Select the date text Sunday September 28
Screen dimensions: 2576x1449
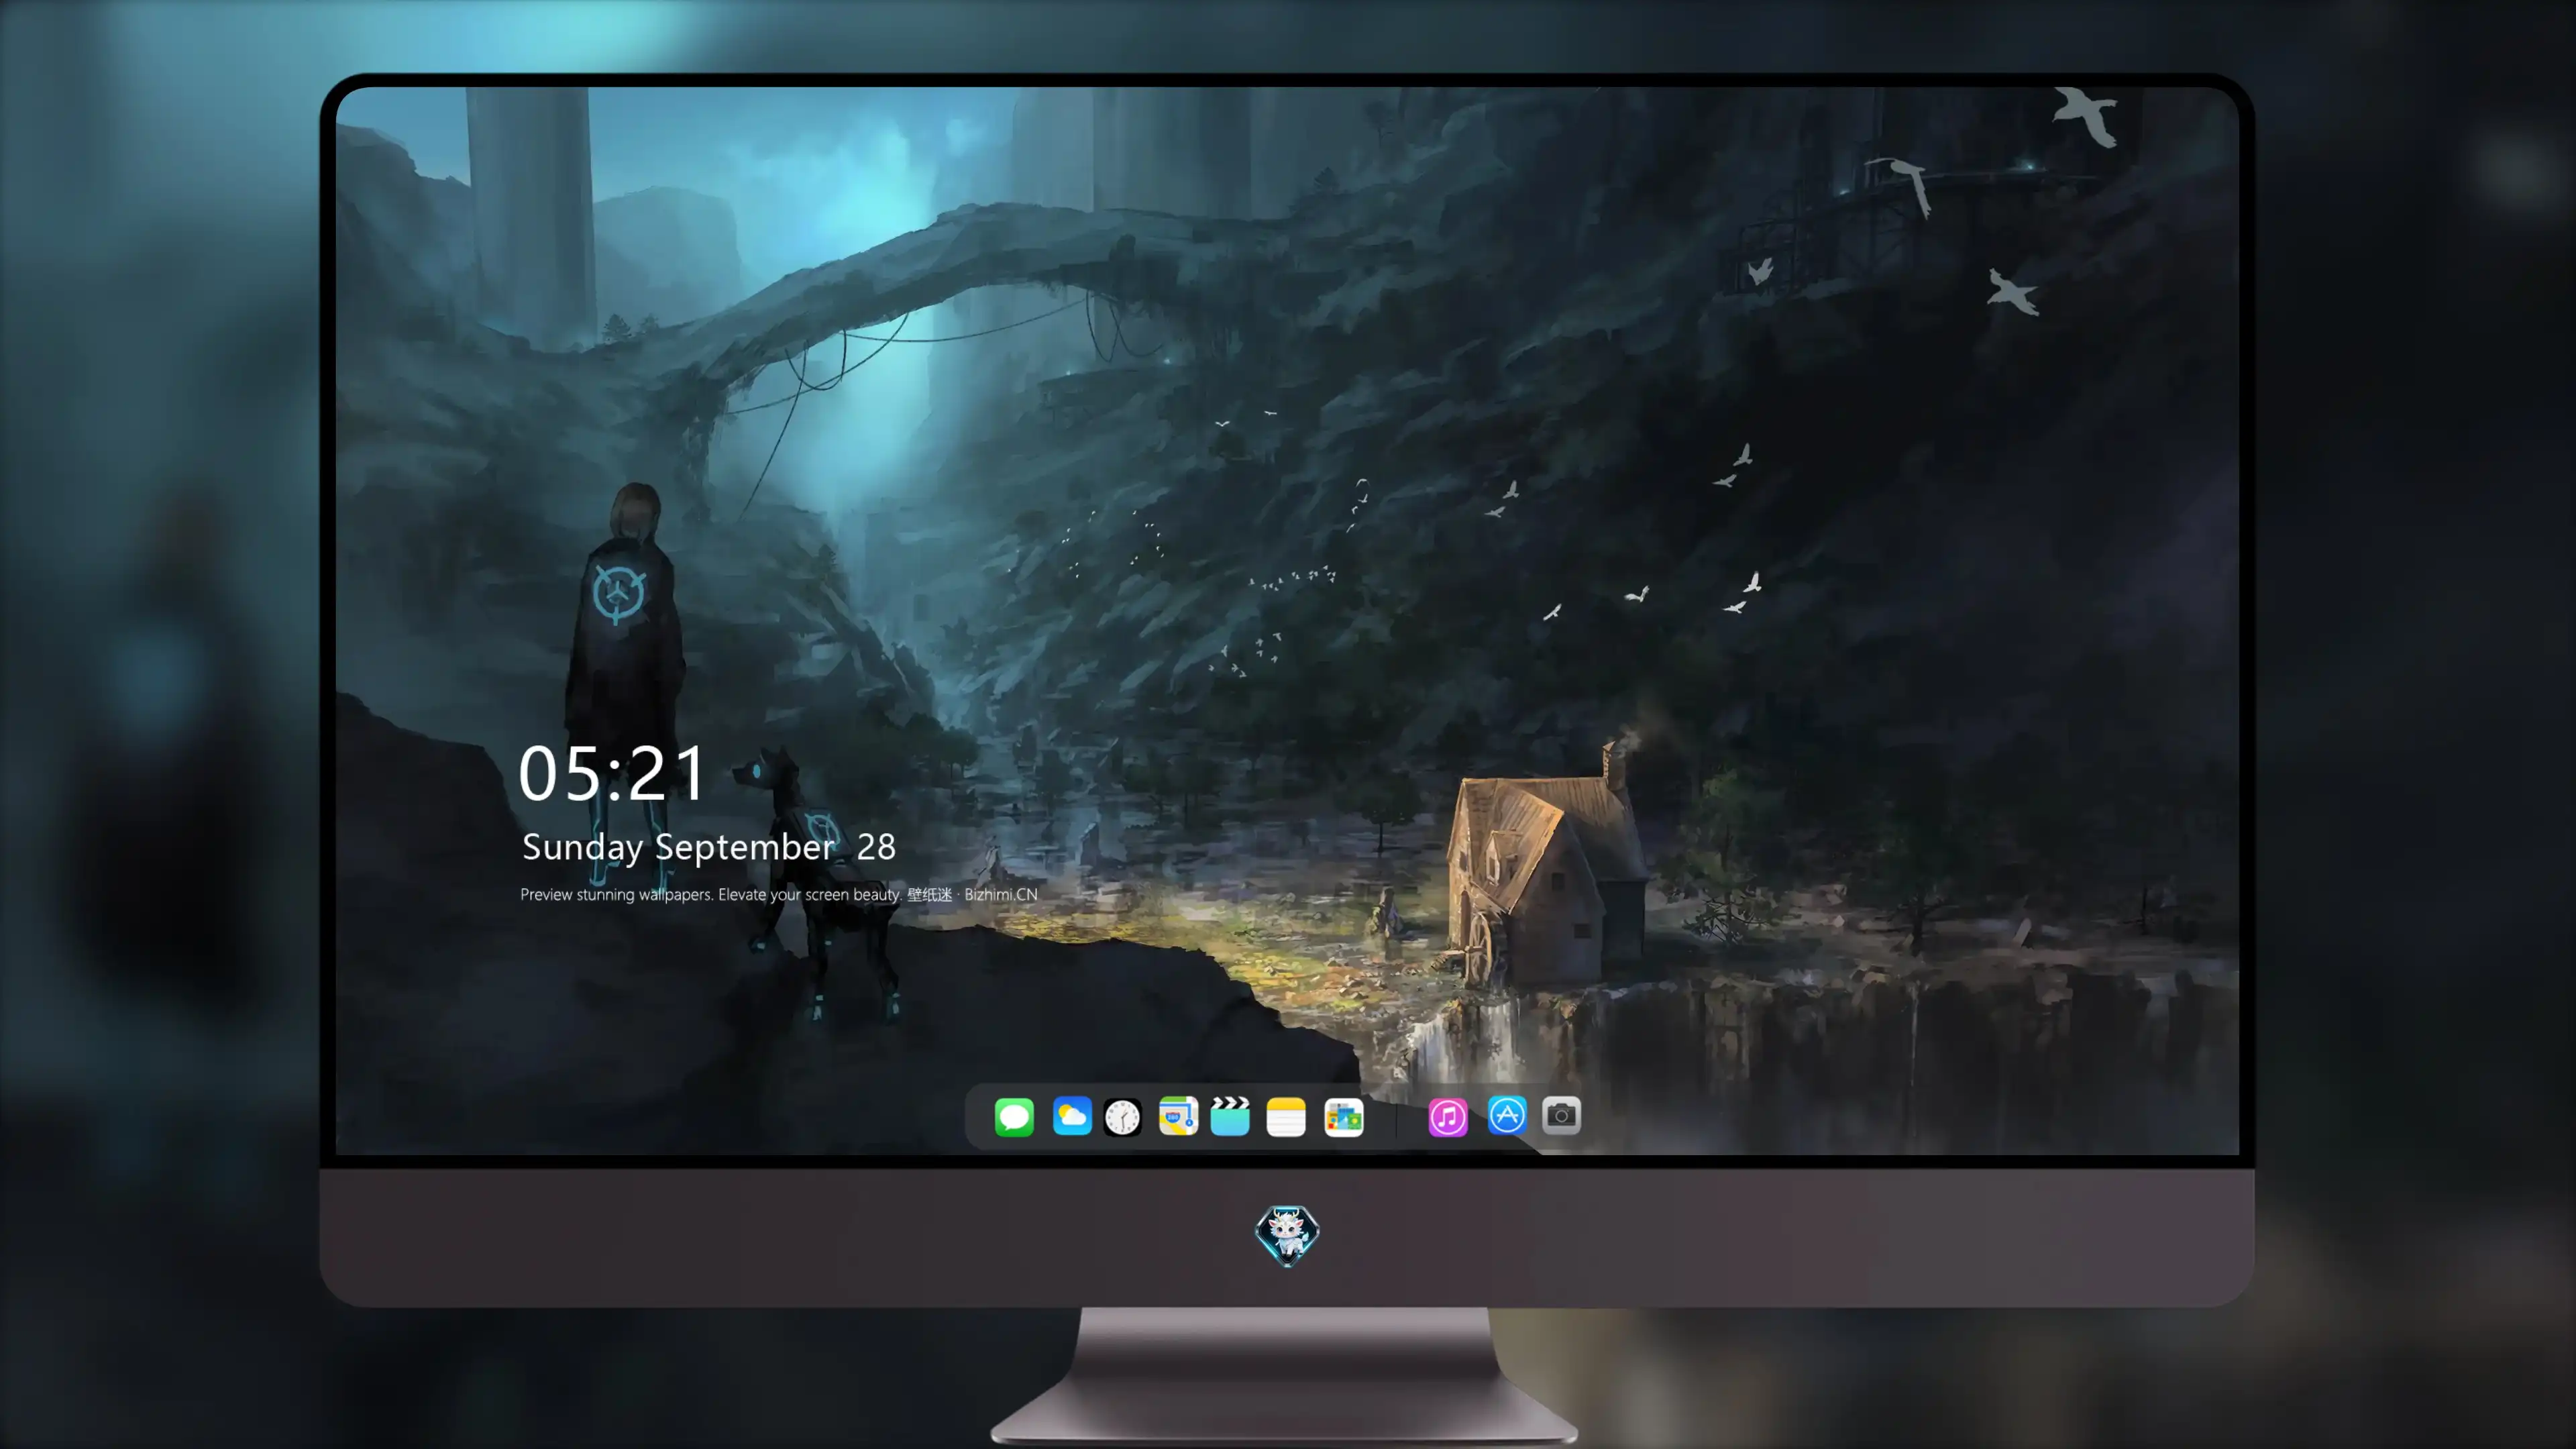point(709,847)
